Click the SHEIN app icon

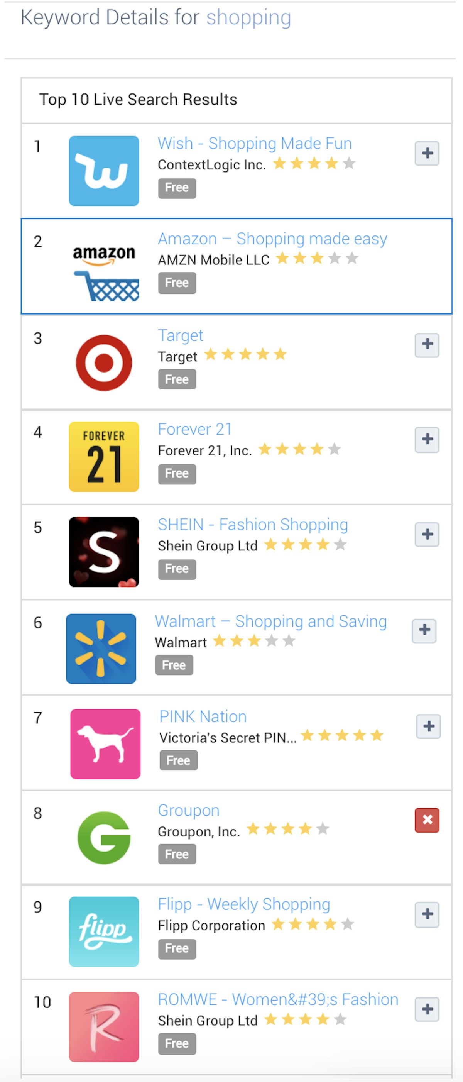click(x=104, y=552)
